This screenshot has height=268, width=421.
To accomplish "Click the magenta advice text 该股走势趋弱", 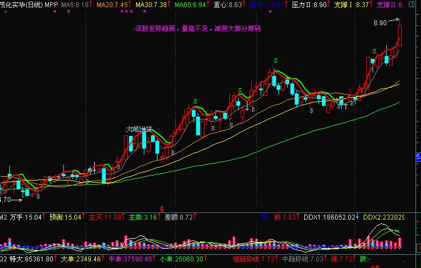I will pyautogui.click(x=198, y=29).
